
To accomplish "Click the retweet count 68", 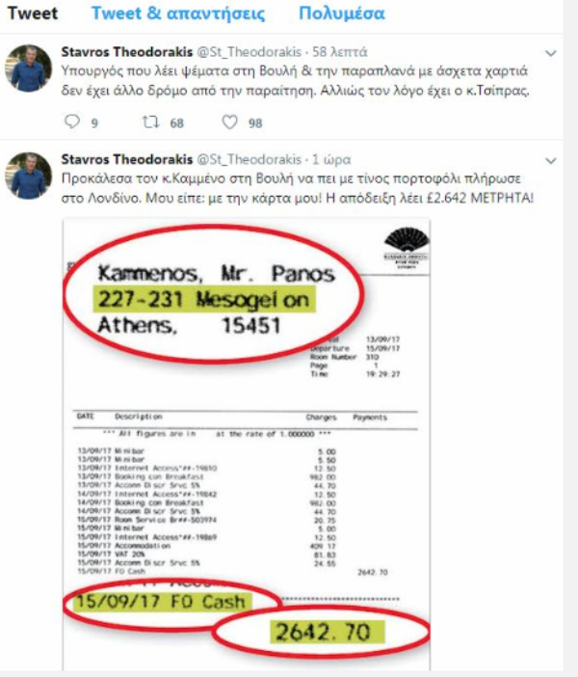I will click(177, 123).
